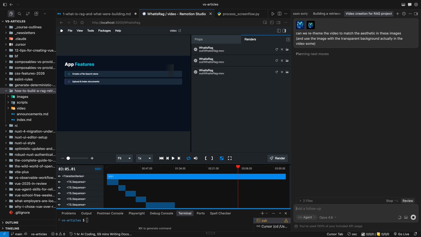
Task: Click the red playhead marker on the timeline
Action: click(x=238, y=166)
